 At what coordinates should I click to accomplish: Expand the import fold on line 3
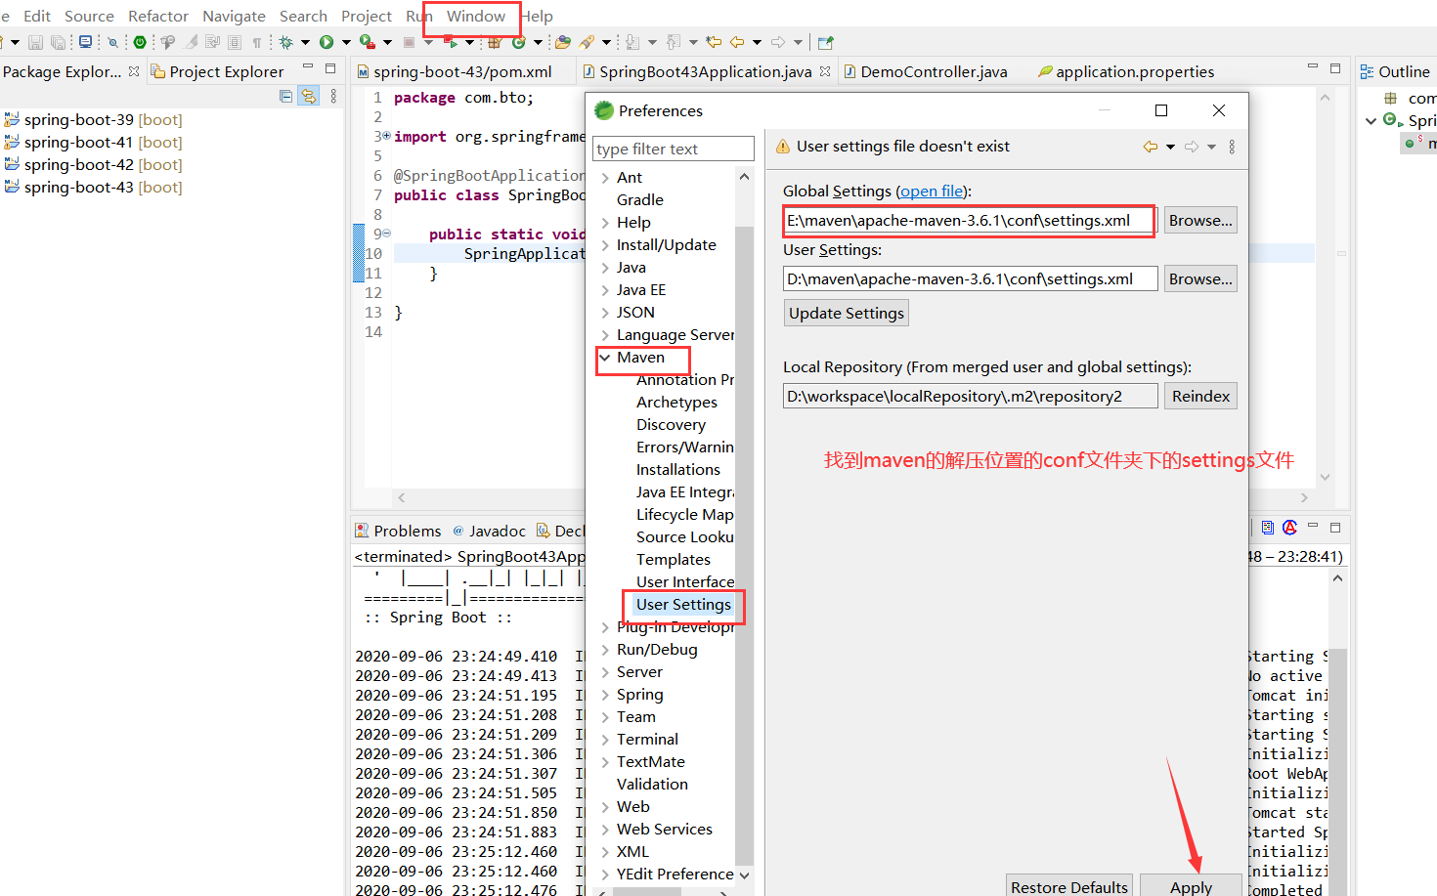click(x=386, y=136)
